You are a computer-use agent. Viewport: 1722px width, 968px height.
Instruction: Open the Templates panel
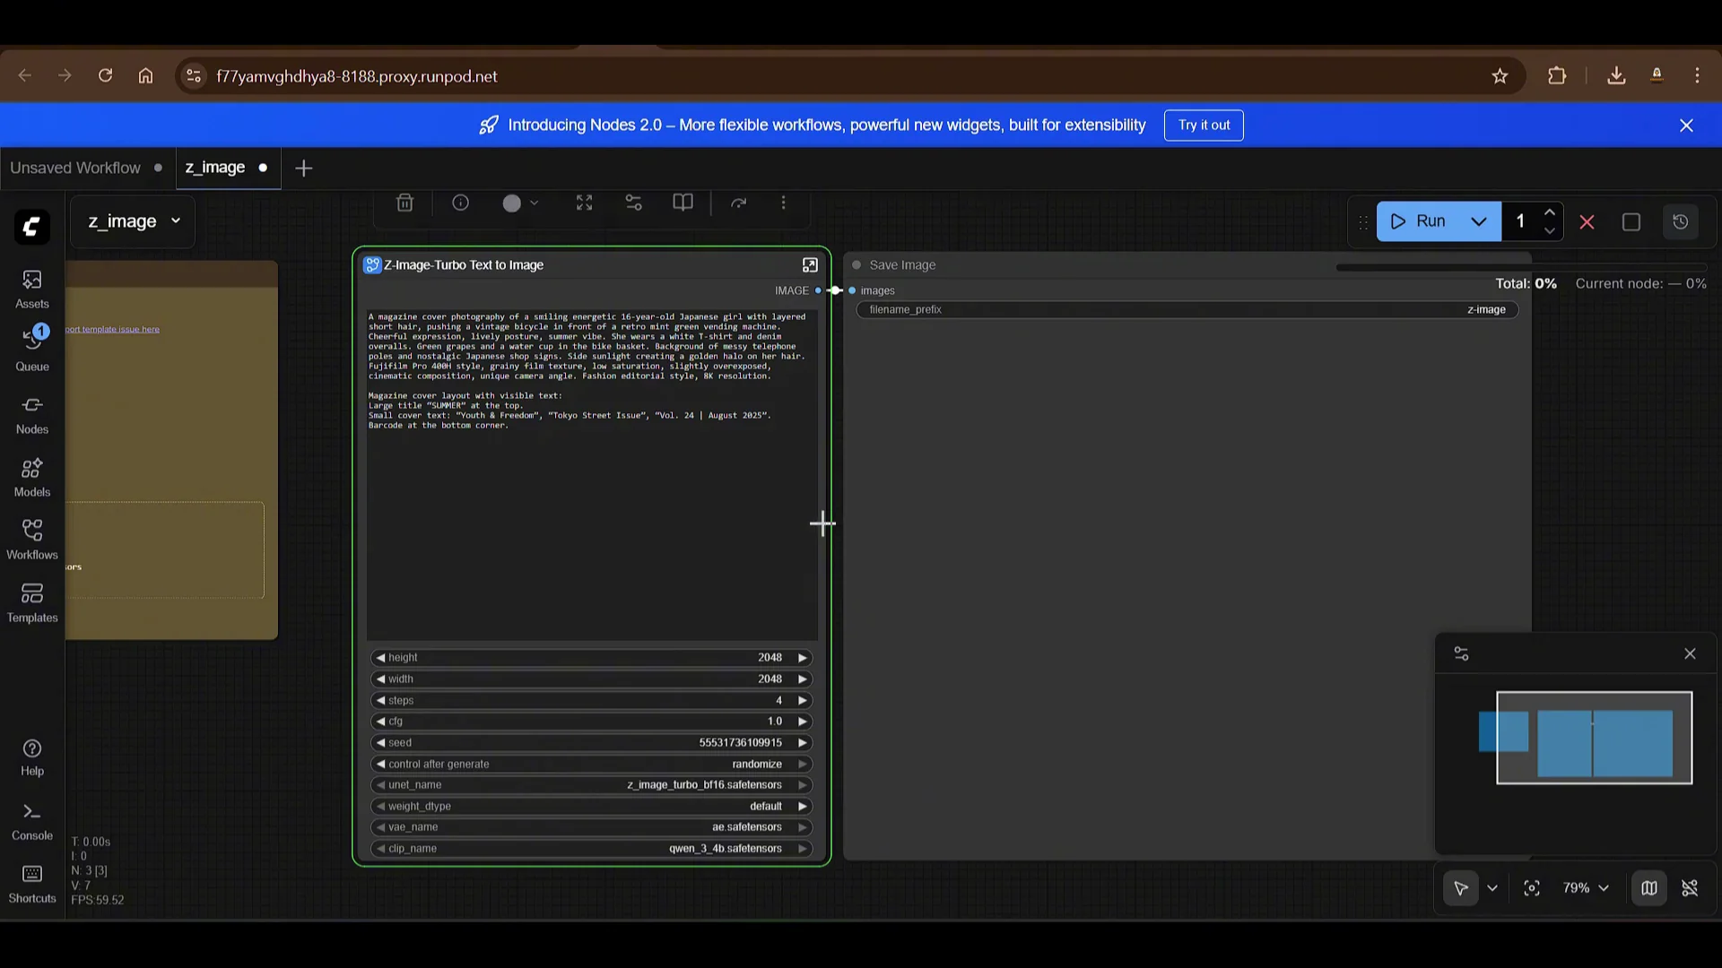31,601
